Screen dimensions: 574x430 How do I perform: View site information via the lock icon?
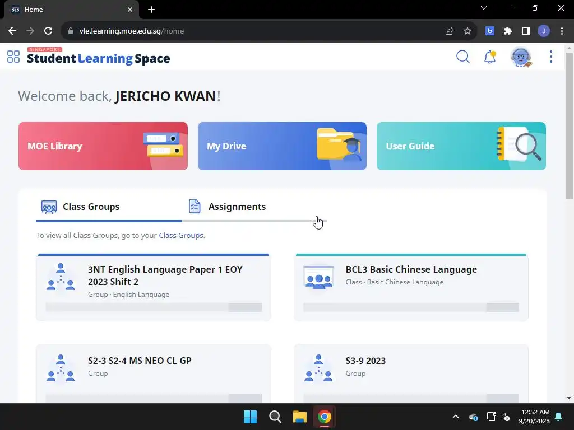[71, 31]
